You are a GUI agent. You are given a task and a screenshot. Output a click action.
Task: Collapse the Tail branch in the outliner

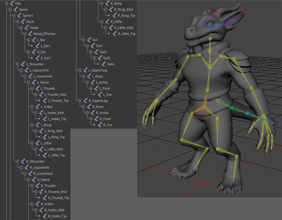(x=84, y=40)
